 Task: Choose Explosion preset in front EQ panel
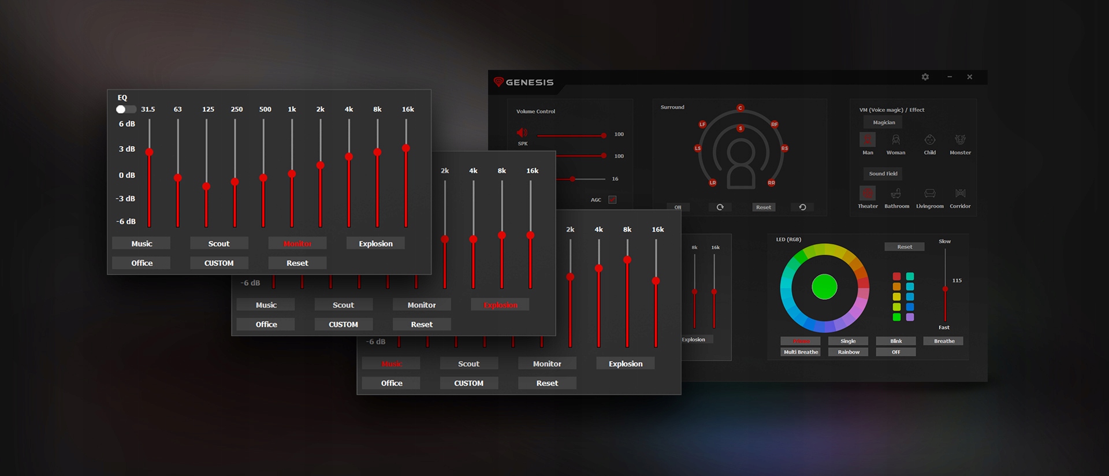point(375,244)
